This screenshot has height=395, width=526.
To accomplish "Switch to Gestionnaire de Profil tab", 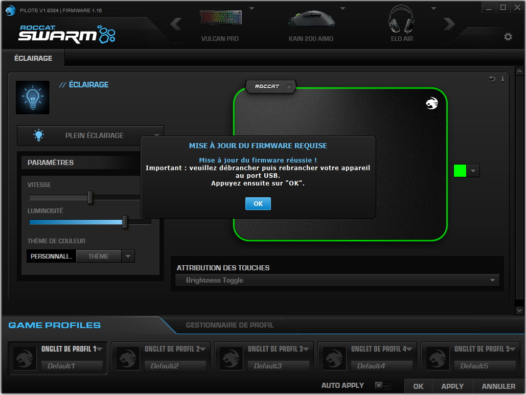I will (x=230, y=325).
